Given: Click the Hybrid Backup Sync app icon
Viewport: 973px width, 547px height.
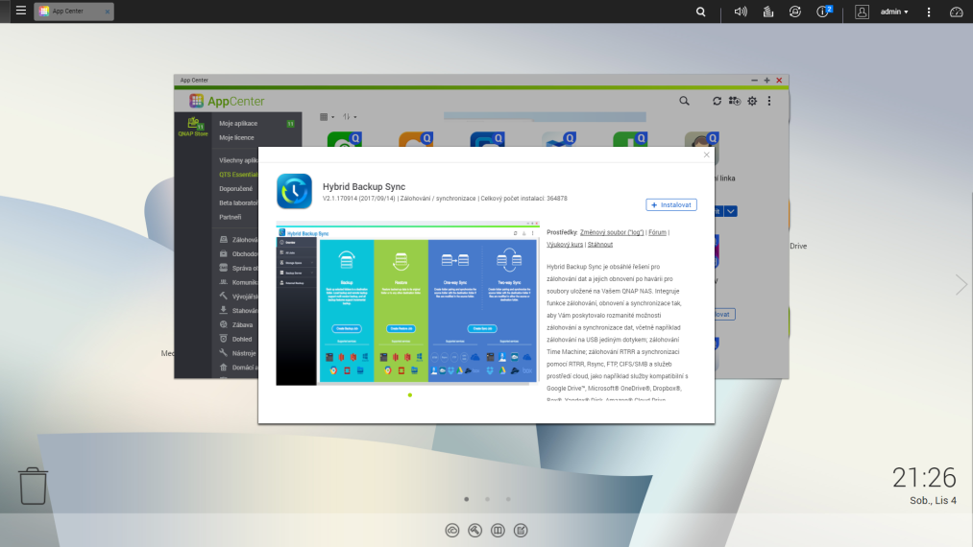Looking at the screenshot, I should (294, 191).
